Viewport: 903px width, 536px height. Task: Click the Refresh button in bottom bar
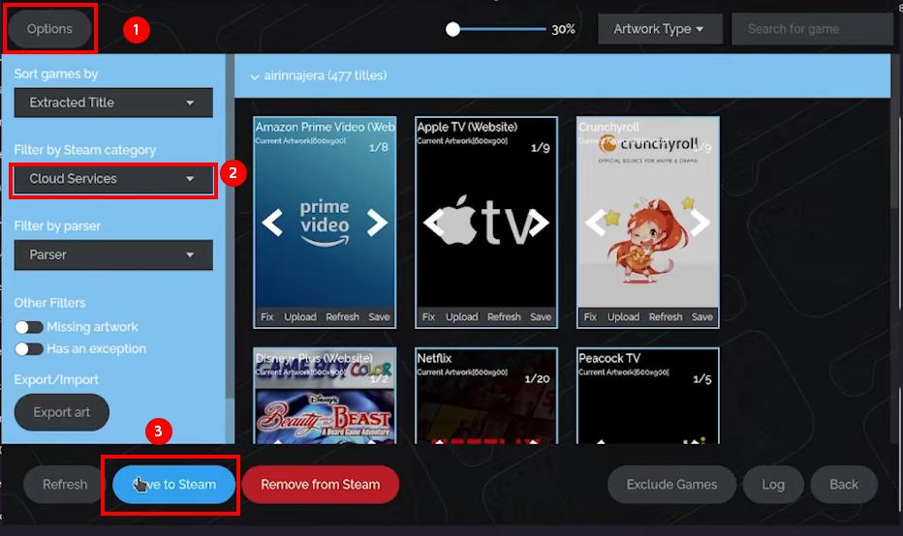65,485
